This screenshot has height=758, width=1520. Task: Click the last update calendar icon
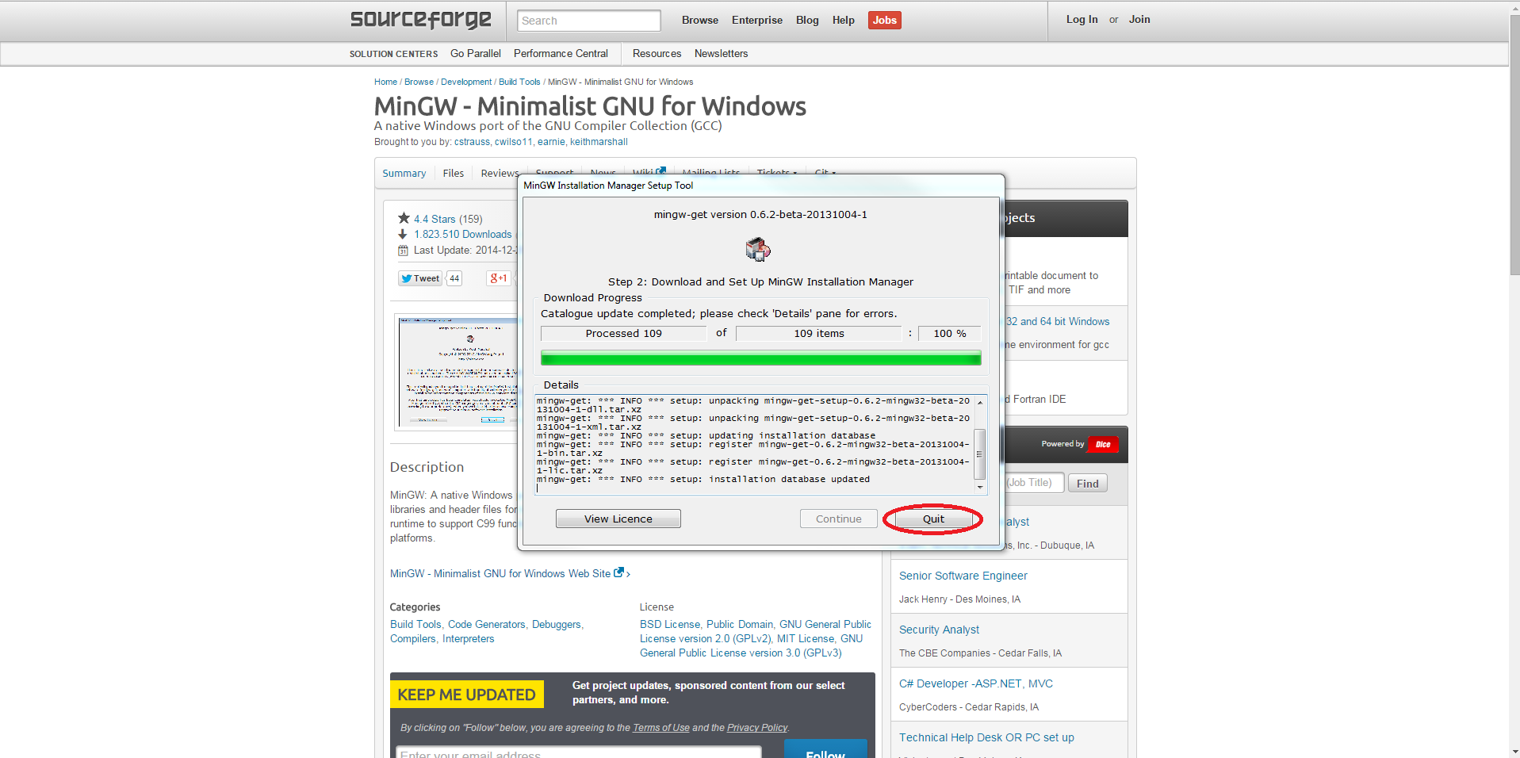click(x=403, y=250)
